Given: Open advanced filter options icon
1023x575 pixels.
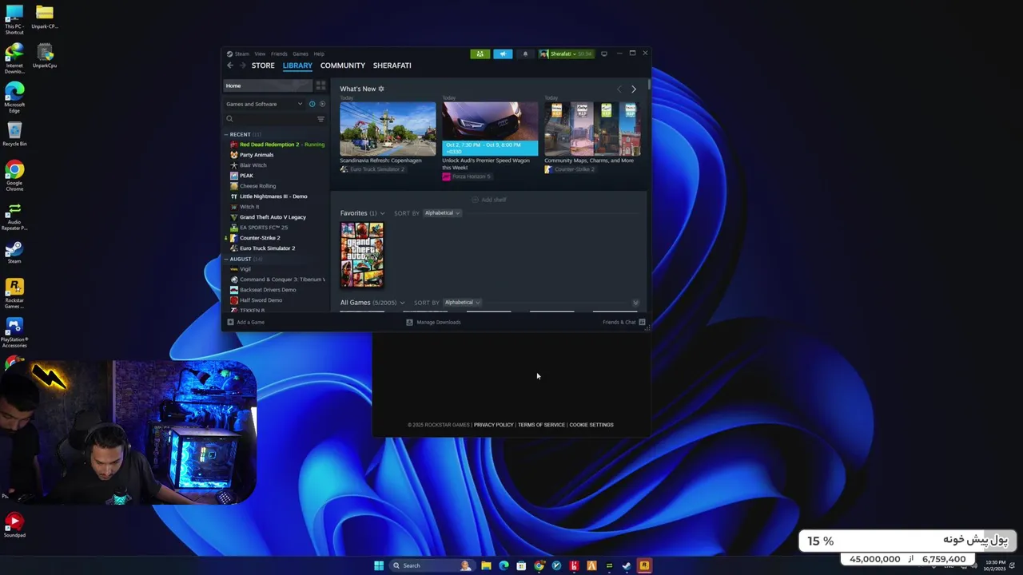Looking at the screenshot, I should pos(320,119).
